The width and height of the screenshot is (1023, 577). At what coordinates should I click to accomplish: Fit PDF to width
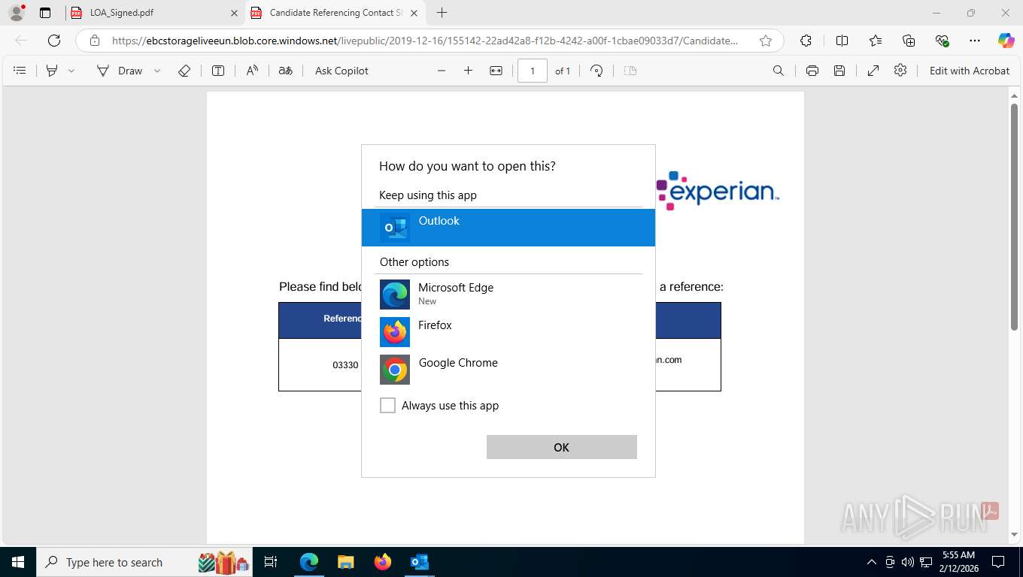496,71
